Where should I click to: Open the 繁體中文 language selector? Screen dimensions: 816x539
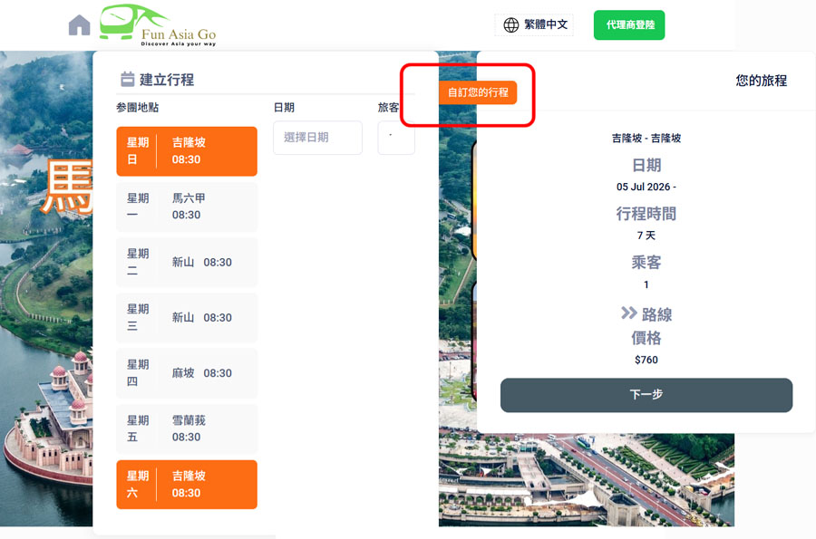(534, 24)
